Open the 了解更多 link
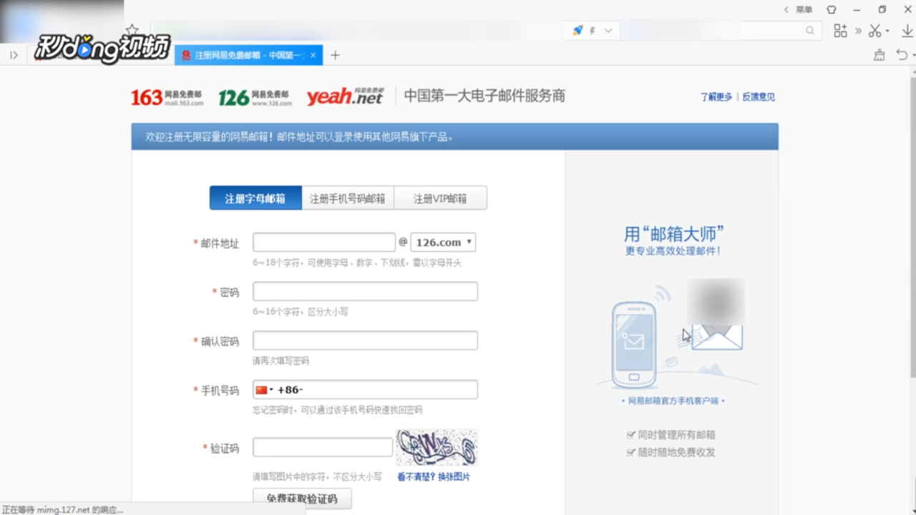 point(716,97)
